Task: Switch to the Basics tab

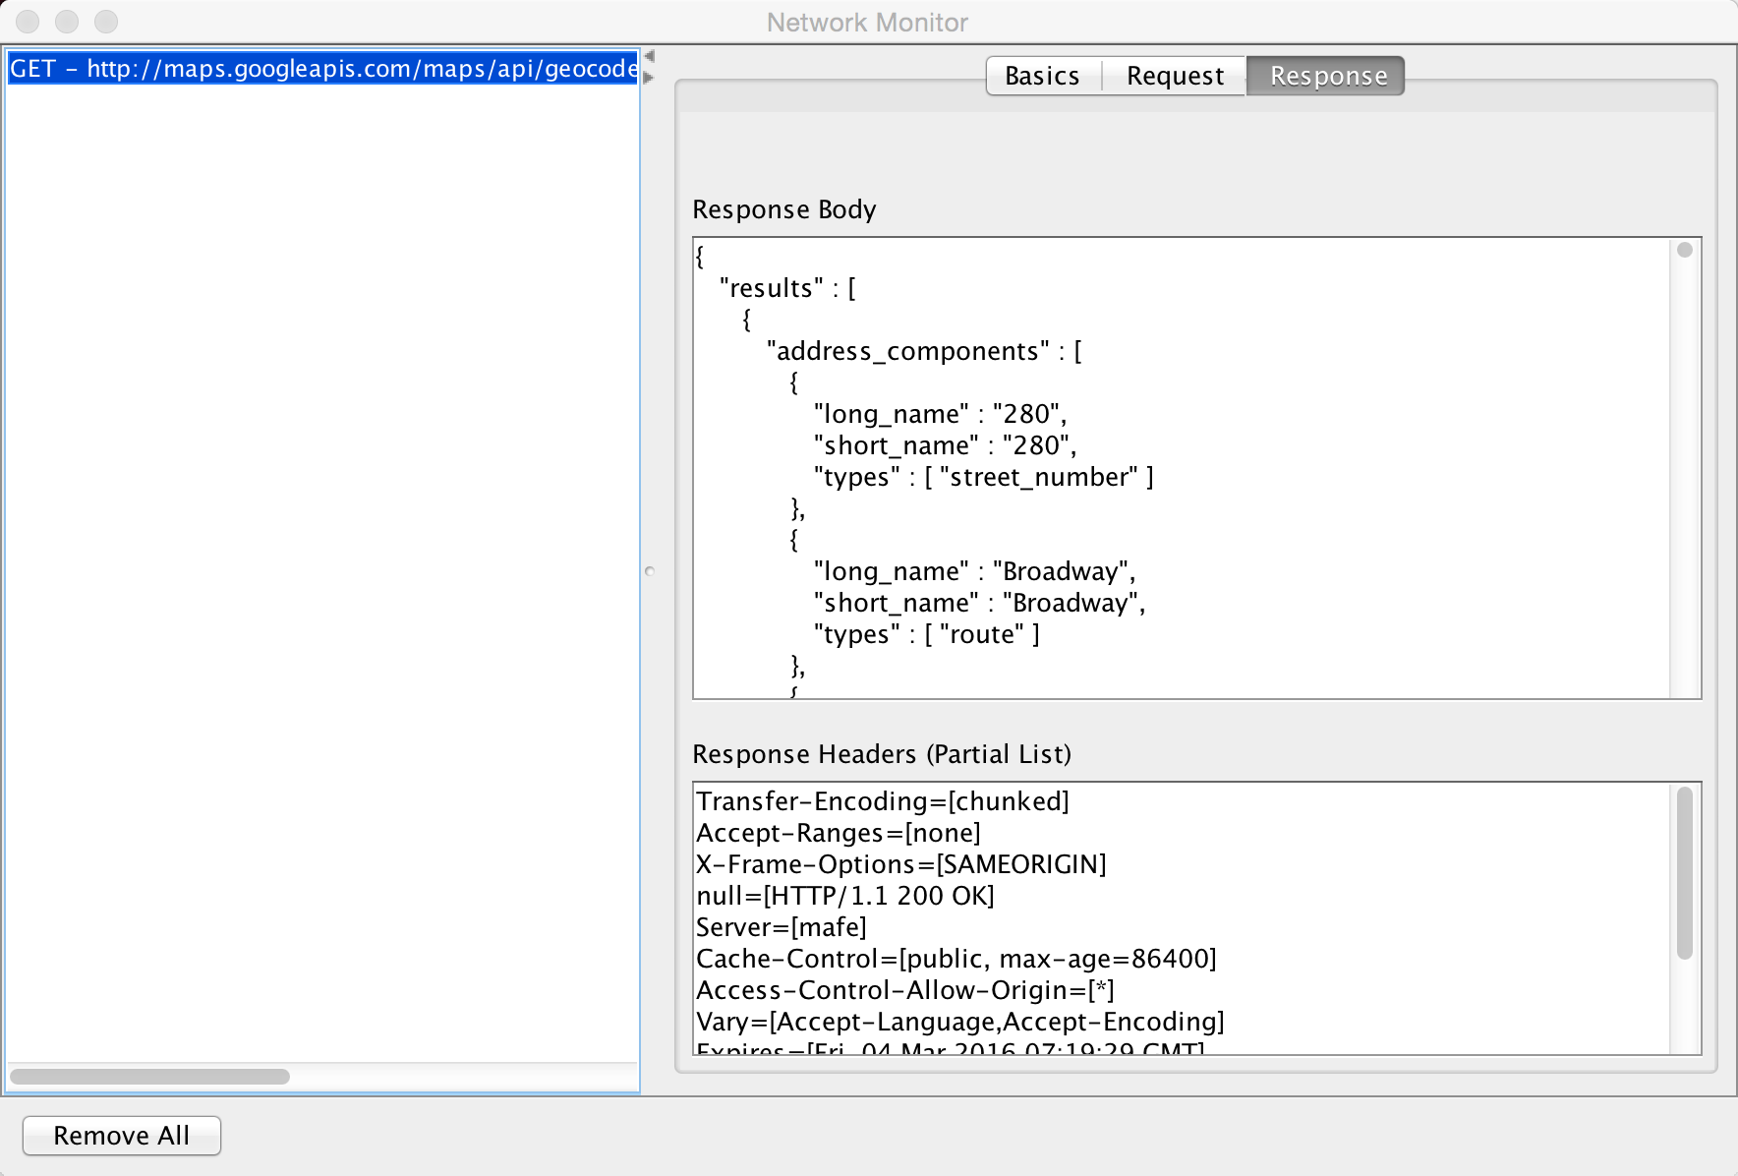Action: [x=1043, y=75]
